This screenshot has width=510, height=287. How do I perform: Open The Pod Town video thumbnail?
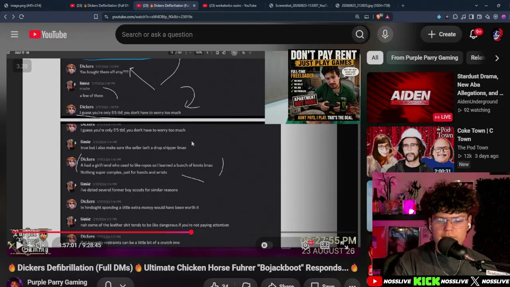[410, 151]
